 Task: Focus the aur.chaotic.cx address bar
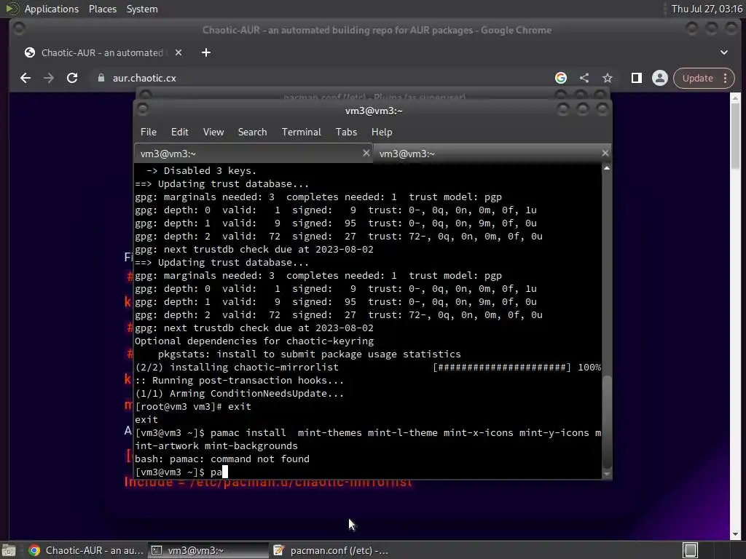pos(323,78)
